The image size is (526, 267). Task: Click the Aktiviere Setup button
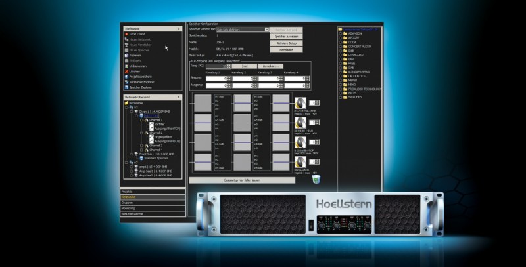[287, 43]
